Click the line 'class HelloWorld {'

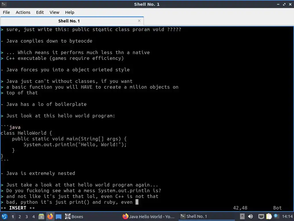(x=26, y=133)
